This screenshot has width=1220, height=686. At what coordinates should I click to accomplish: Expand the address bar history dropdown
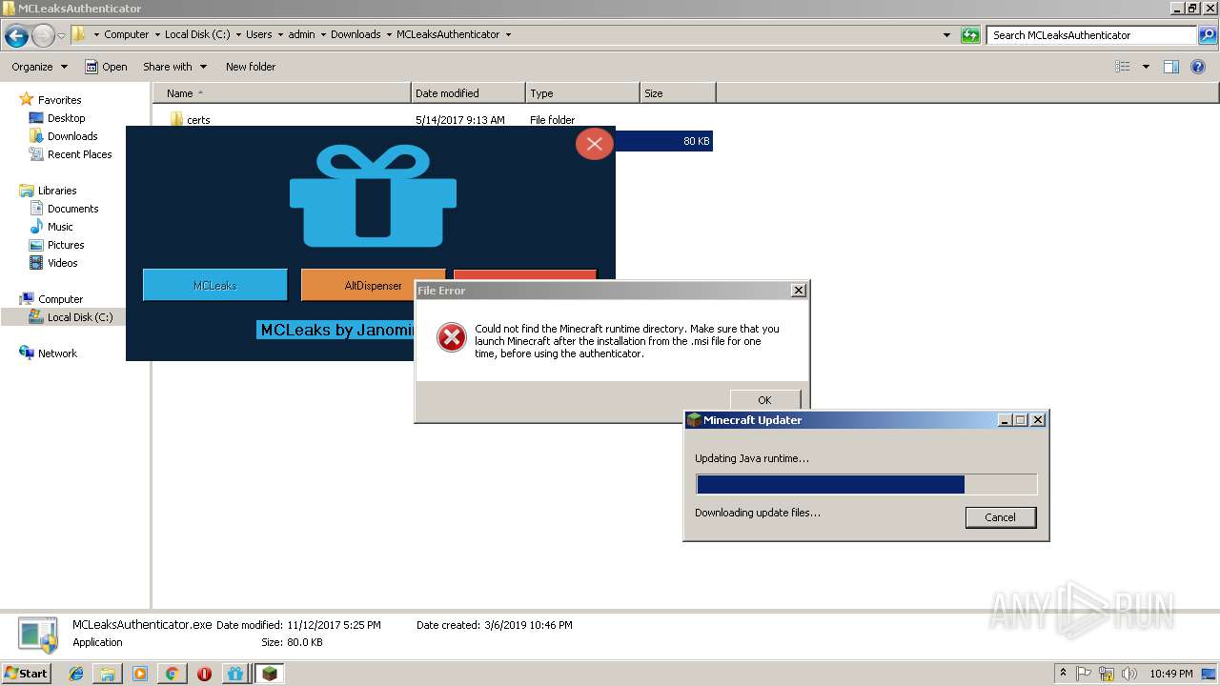(946, 35)
